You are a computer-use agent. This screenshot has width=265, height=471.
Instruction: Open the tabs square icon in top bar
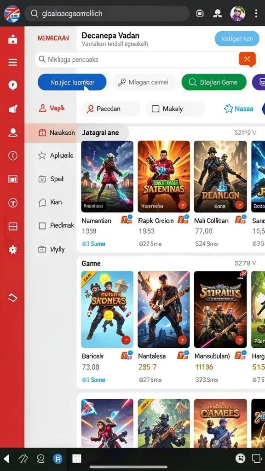pyautogui.click(x=200, y=13)
